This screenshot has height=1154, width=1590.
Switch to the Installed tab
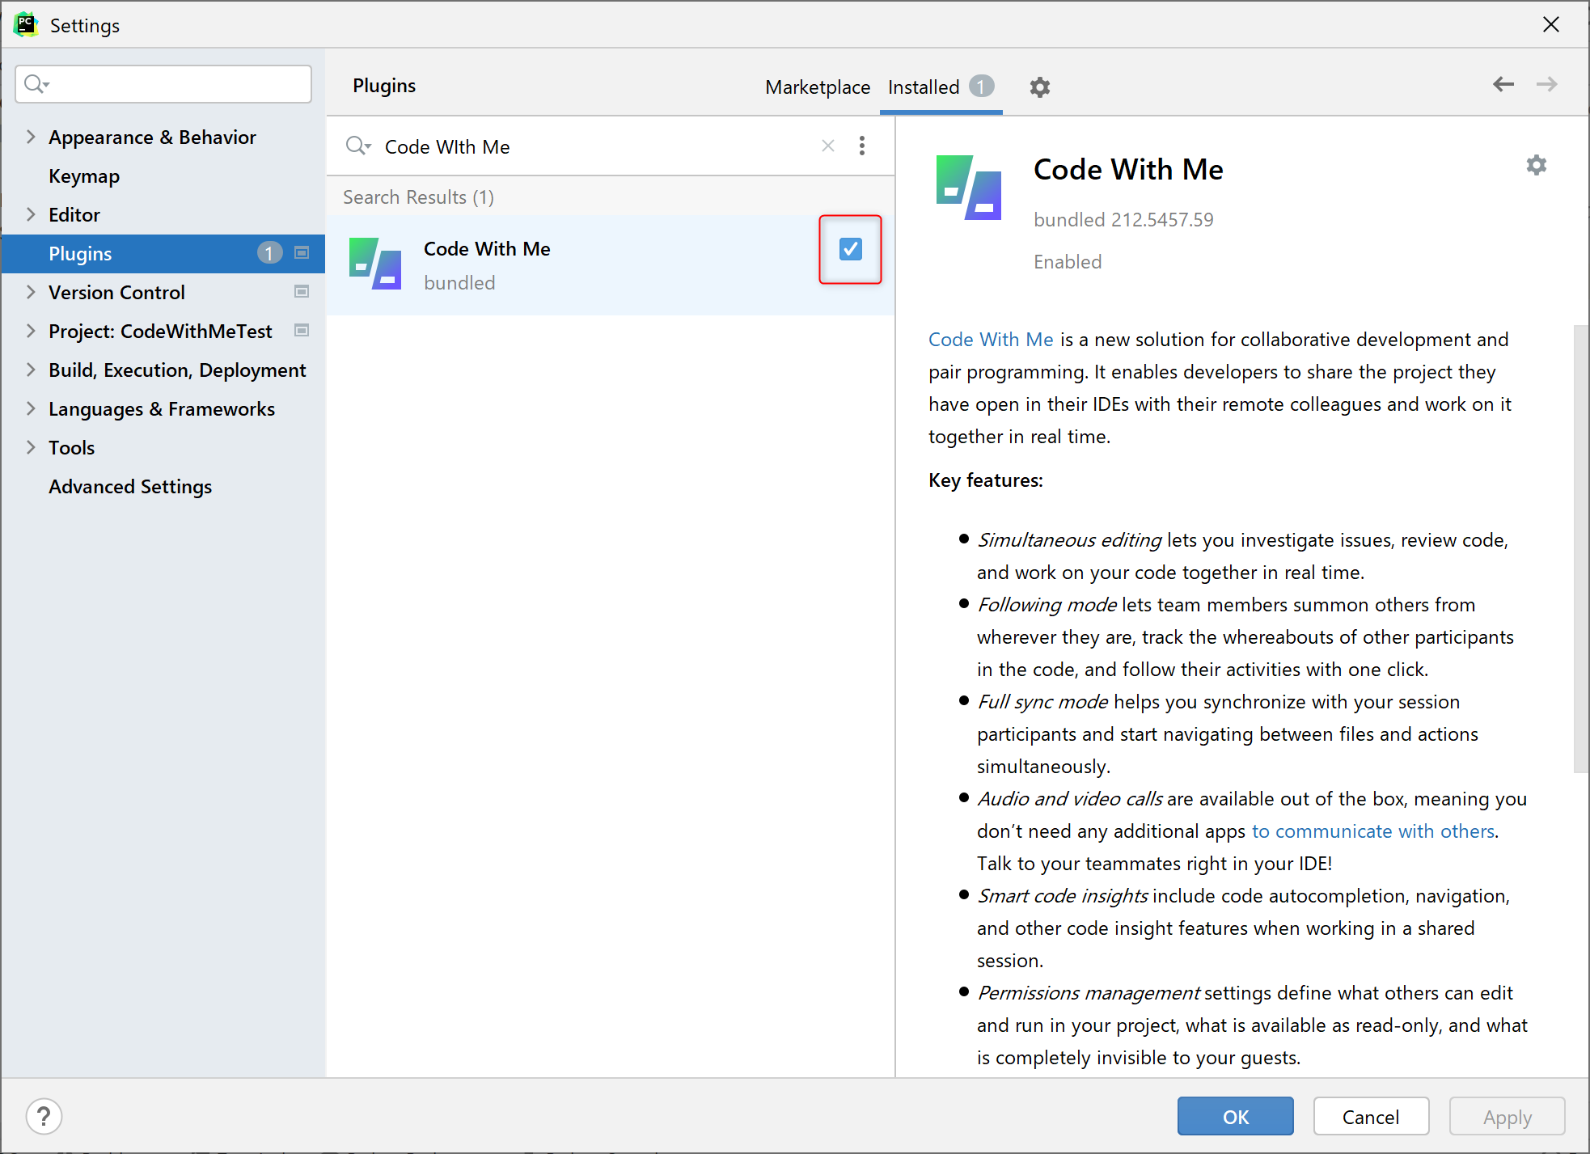click(x=924, y=87)
